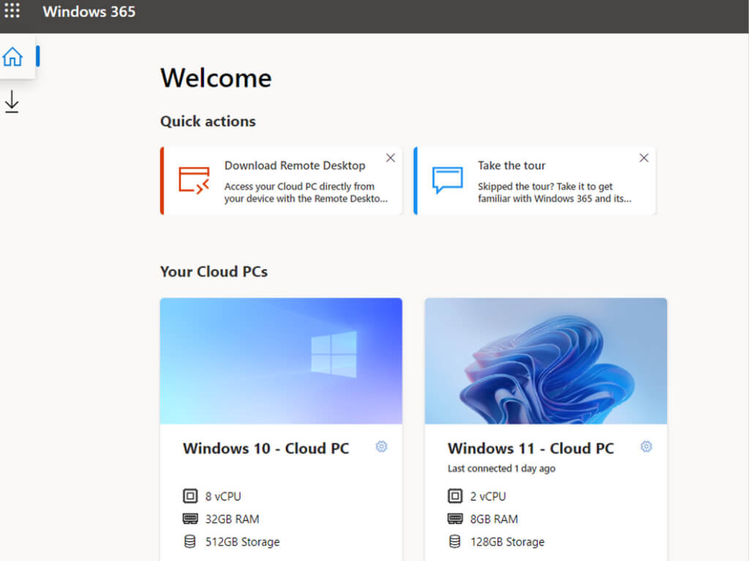The width and height of the screenshot is (749, 561).
Task: Click the Quick actions heading
Action: pyautogui.click(x=208, y=121)
